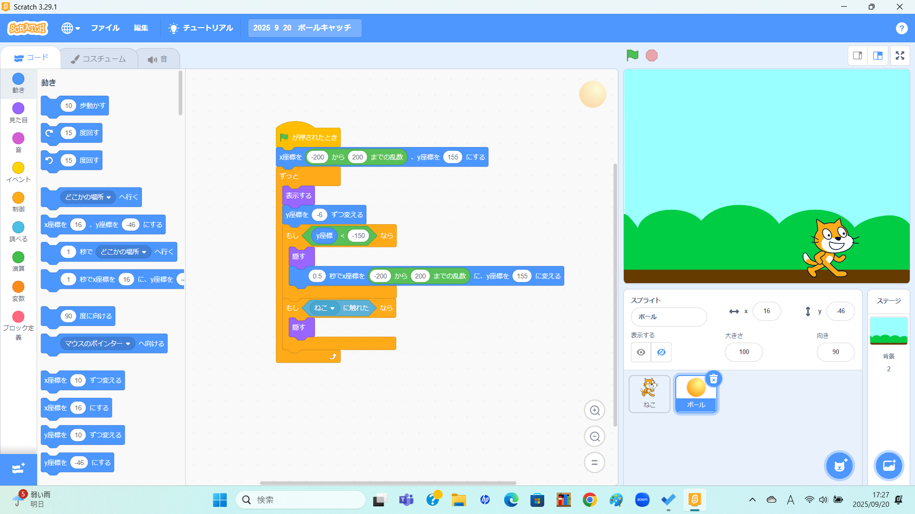Enter full screen stage mode
The width and height of the screenshot is (915, 514).
[x=900, y=56]
